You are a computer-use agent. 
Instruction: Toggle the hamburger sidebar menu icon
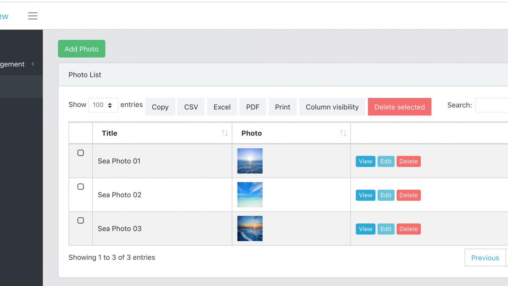(33, 16)
